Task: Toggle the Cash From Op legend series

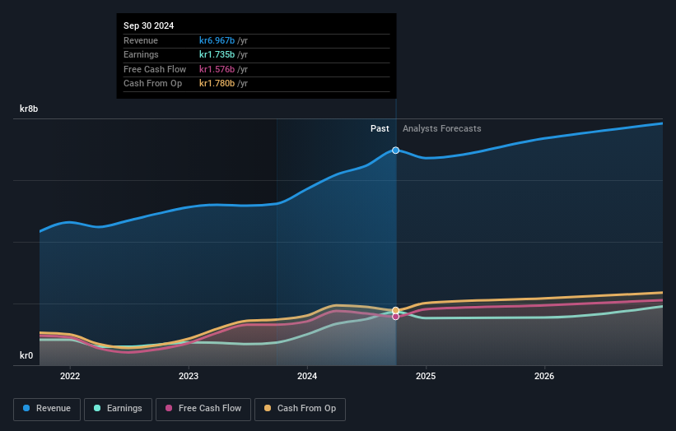Action: (300, 409)
